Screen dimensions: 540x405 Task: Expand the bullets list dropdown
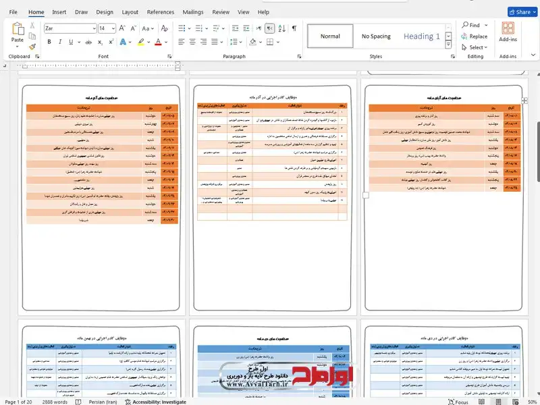(190, 28)
